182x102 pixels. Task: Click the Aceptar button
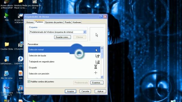click(71, 91)
